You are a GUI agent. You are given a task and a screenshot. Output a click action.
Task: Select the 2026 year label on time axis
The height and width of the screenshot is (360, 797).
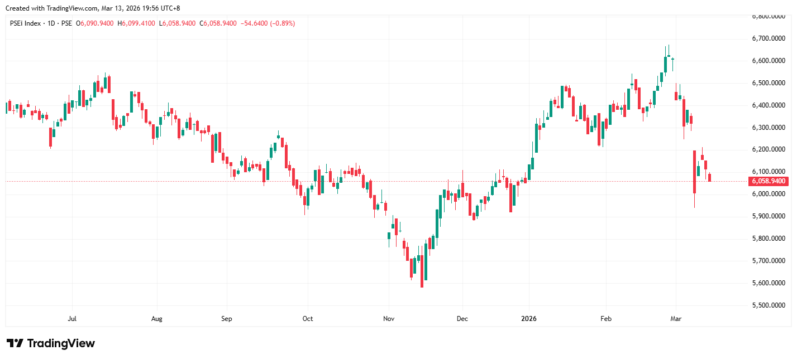point(528,319)
